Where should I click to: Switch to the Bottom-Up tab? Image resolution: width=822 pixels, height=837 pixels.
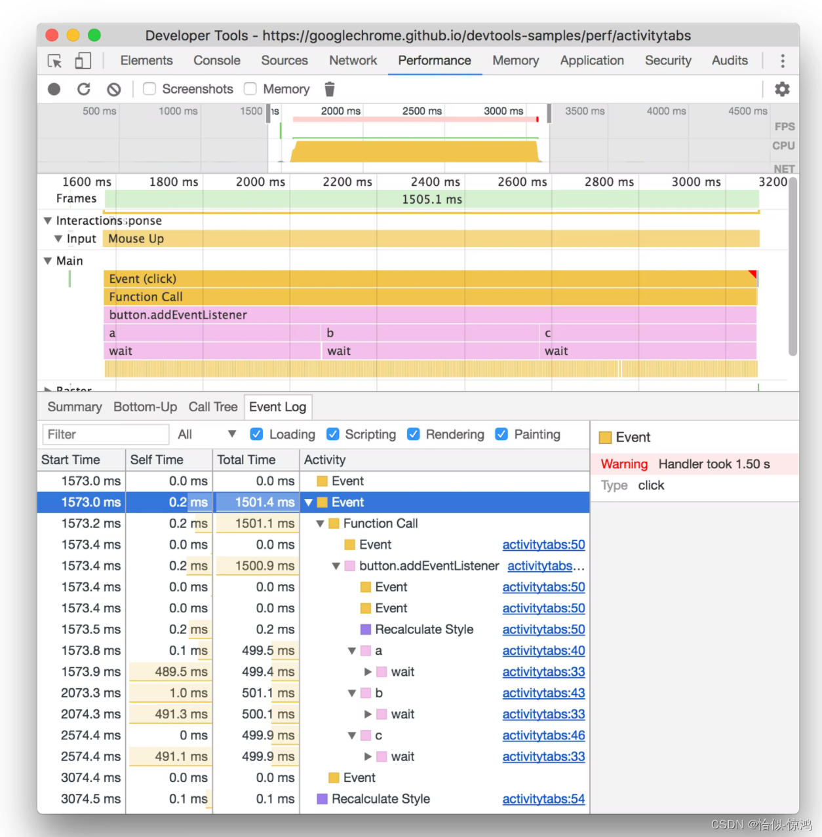pos(146,407)
